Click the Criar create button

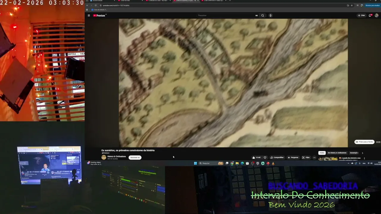(362, 15)
